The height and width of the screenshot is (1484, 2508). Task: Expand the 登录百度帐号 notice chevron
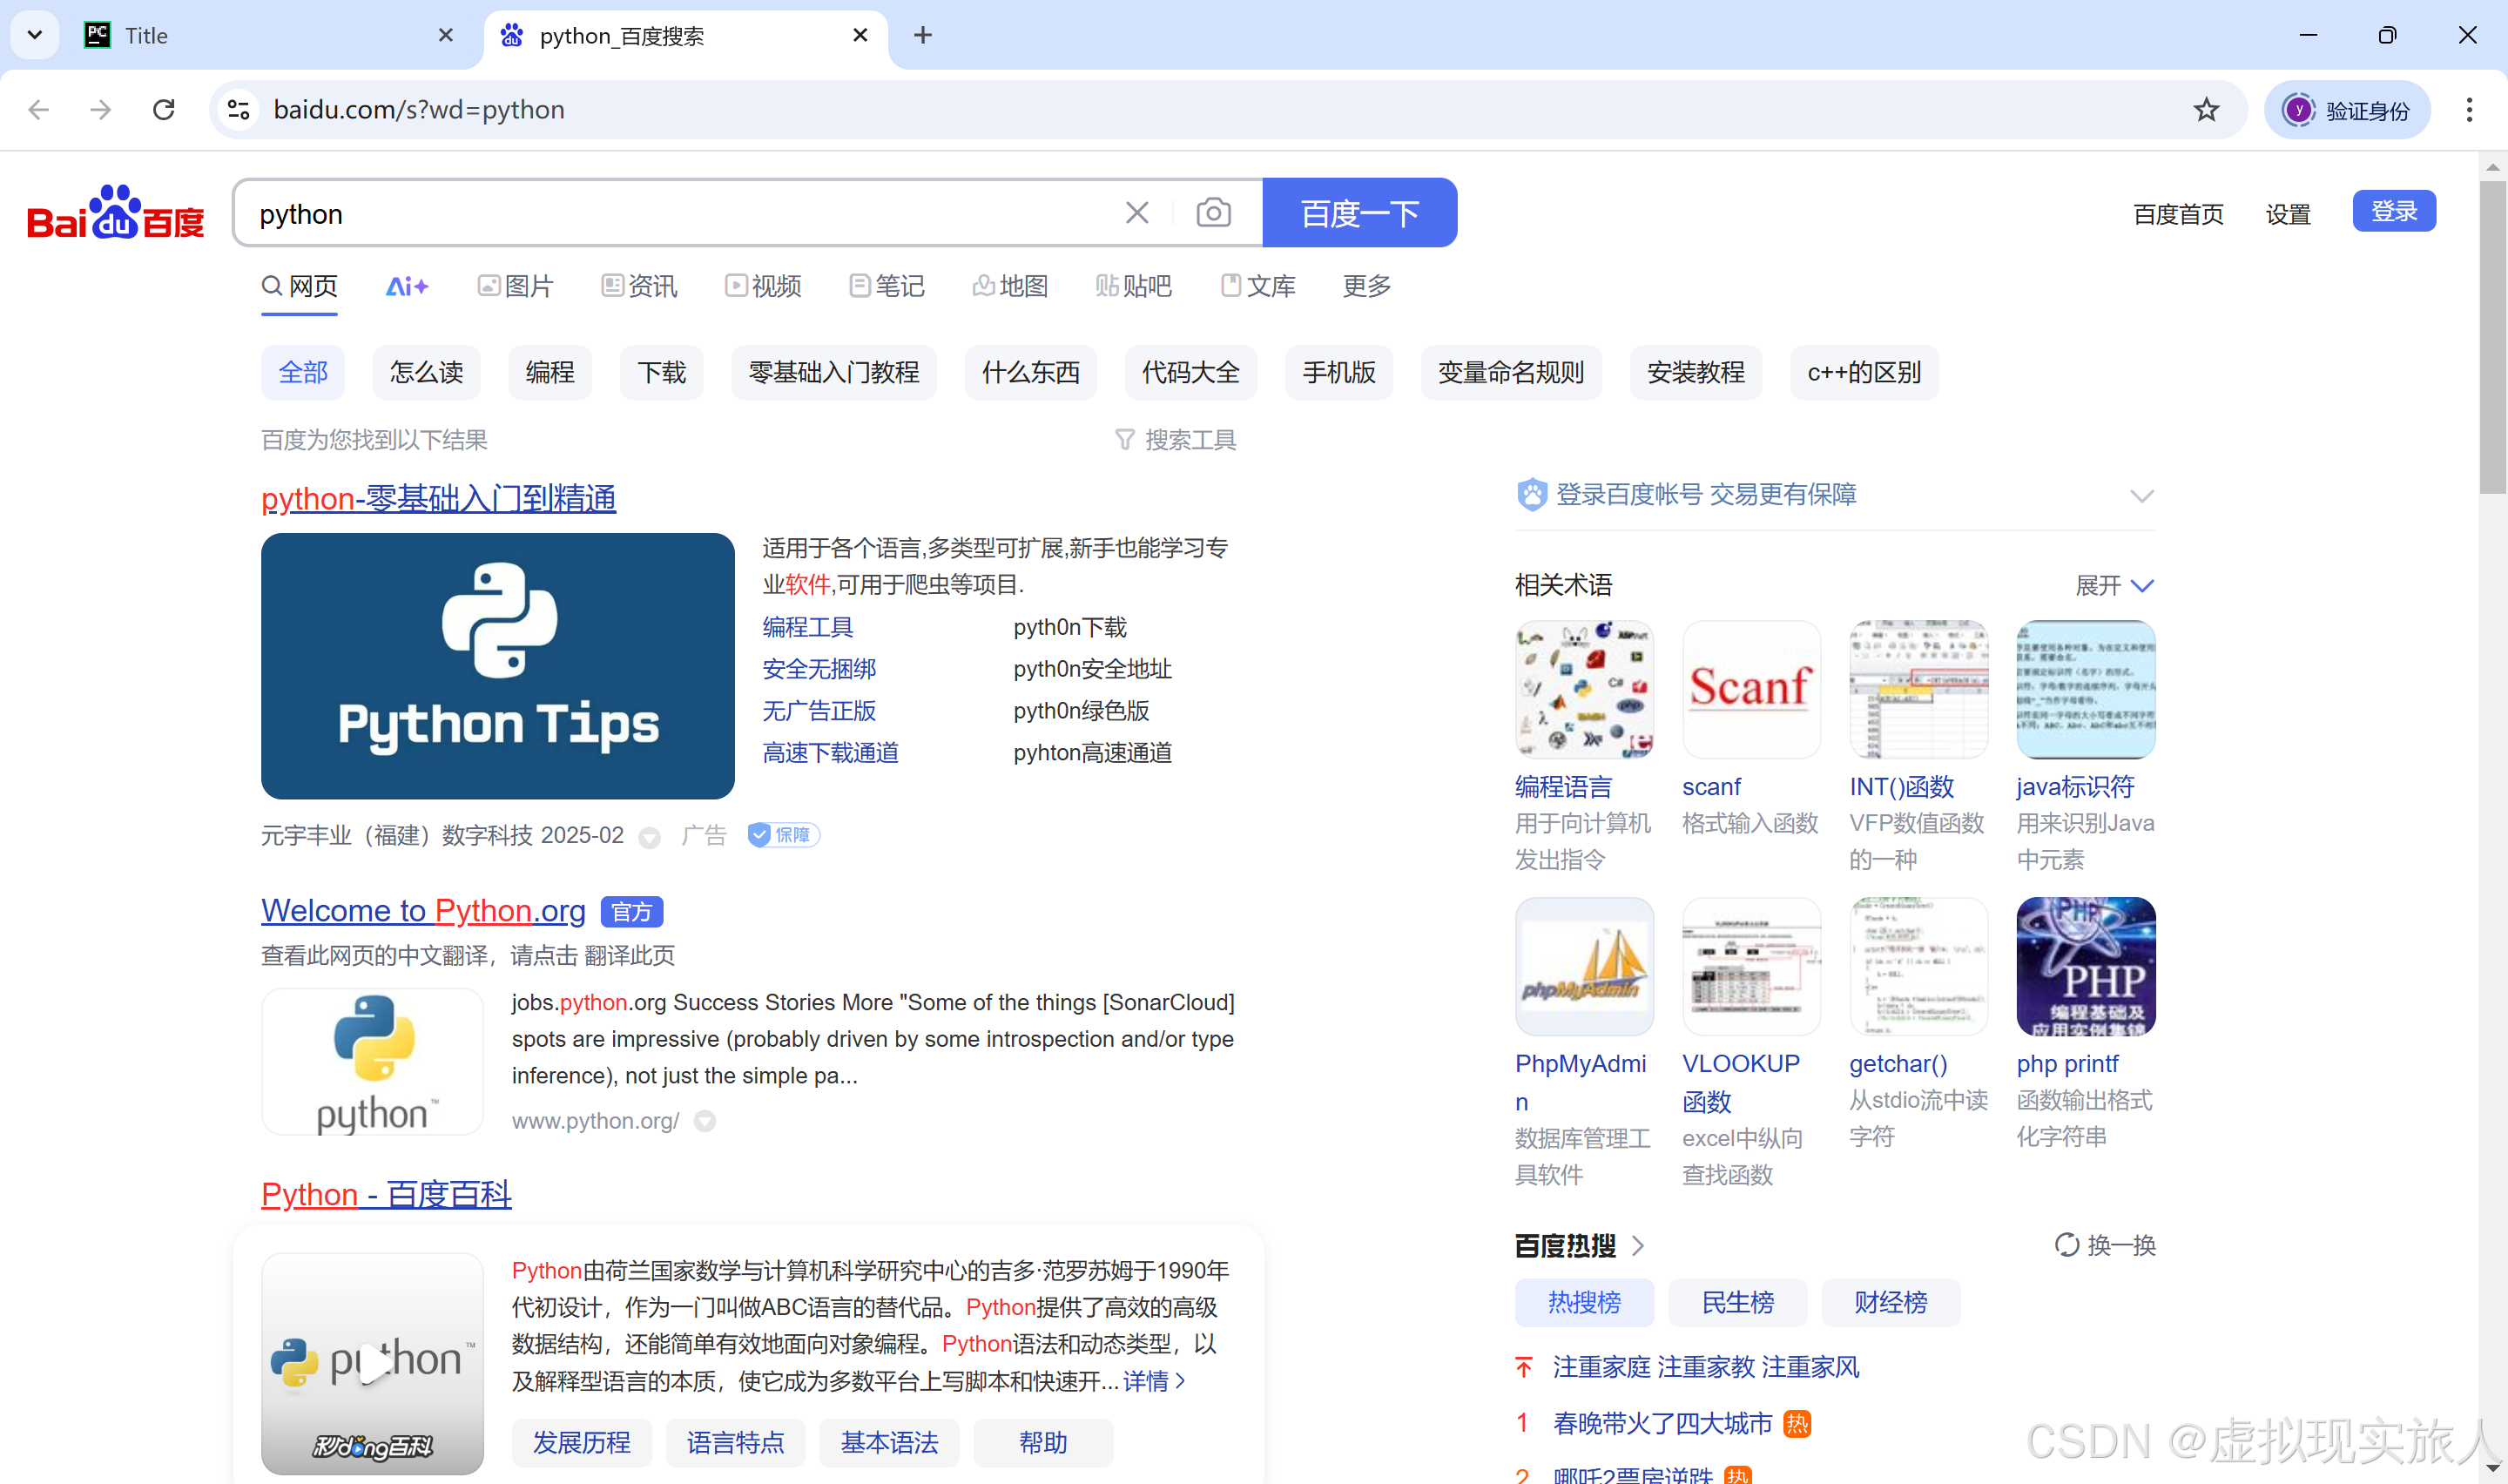pyautogui.click(x=2141, y=496)
